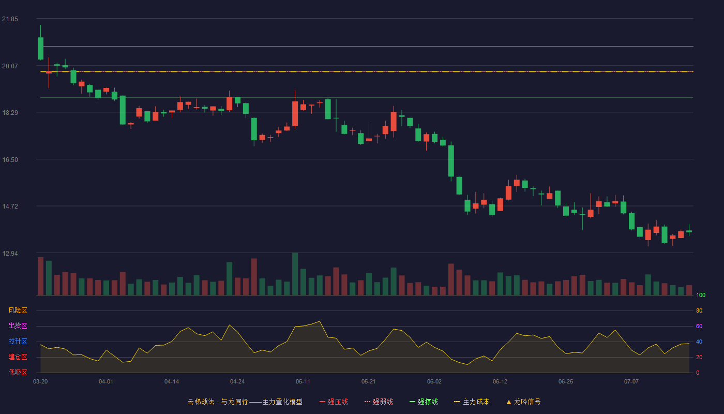Select the 风险区 zone label
The image size is (724, 414).
(18, 310)
